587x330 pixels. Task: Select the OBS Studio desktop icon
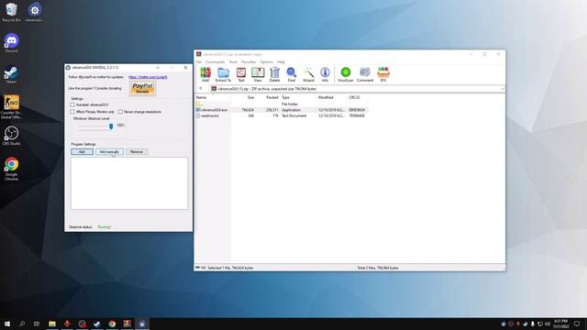11,136
